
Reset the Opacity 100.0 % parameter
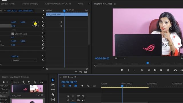(x=43, y=56)
